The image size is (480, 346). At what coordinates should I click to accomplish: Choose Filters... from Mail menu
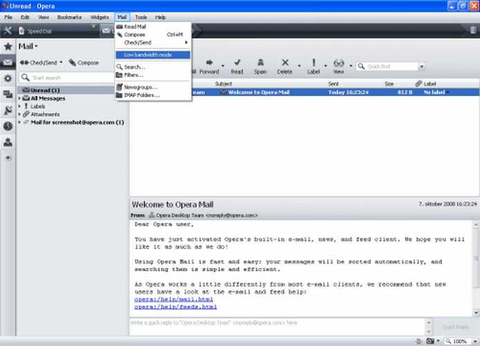tap(153, 75)
